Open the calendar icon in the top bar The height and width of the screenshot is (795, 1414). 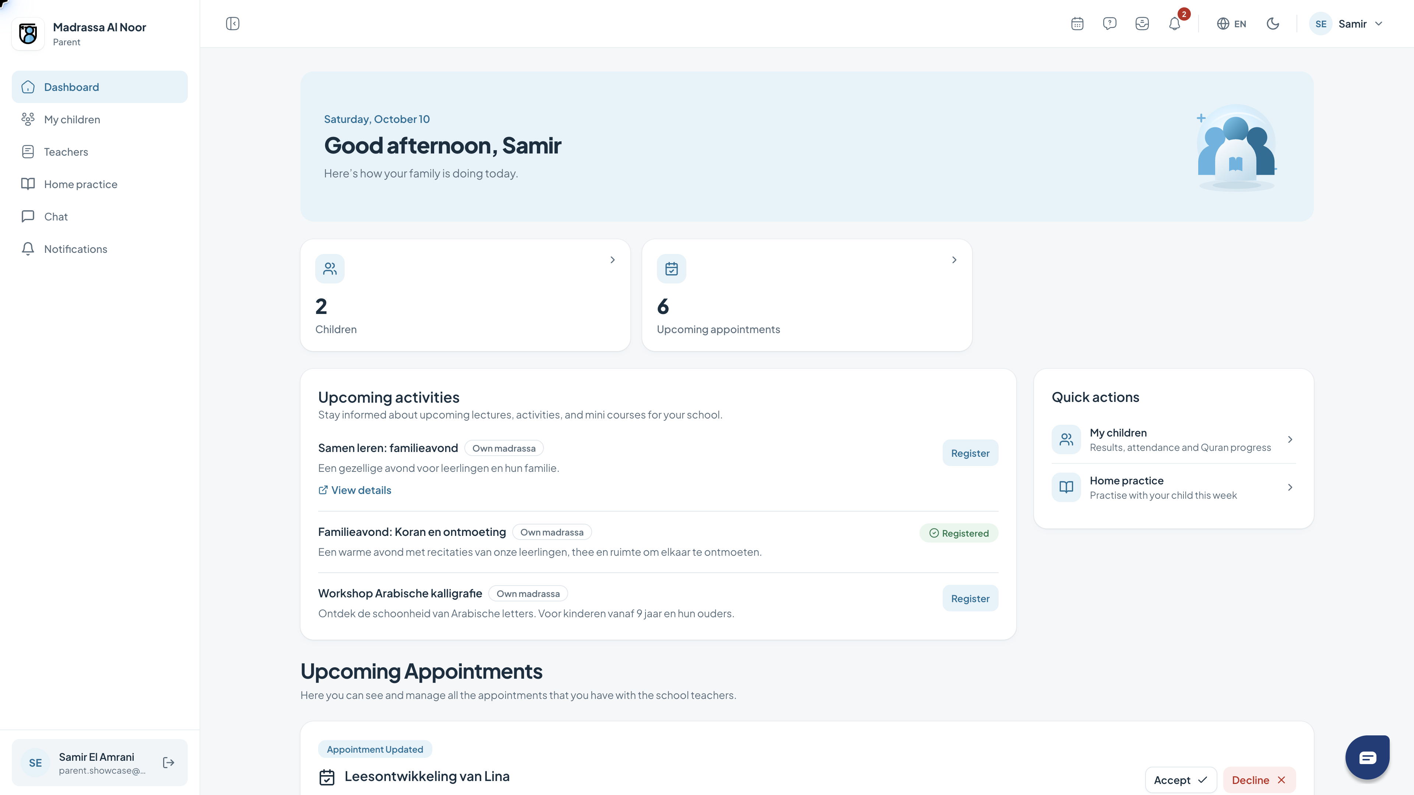(x=1077, y=24)
